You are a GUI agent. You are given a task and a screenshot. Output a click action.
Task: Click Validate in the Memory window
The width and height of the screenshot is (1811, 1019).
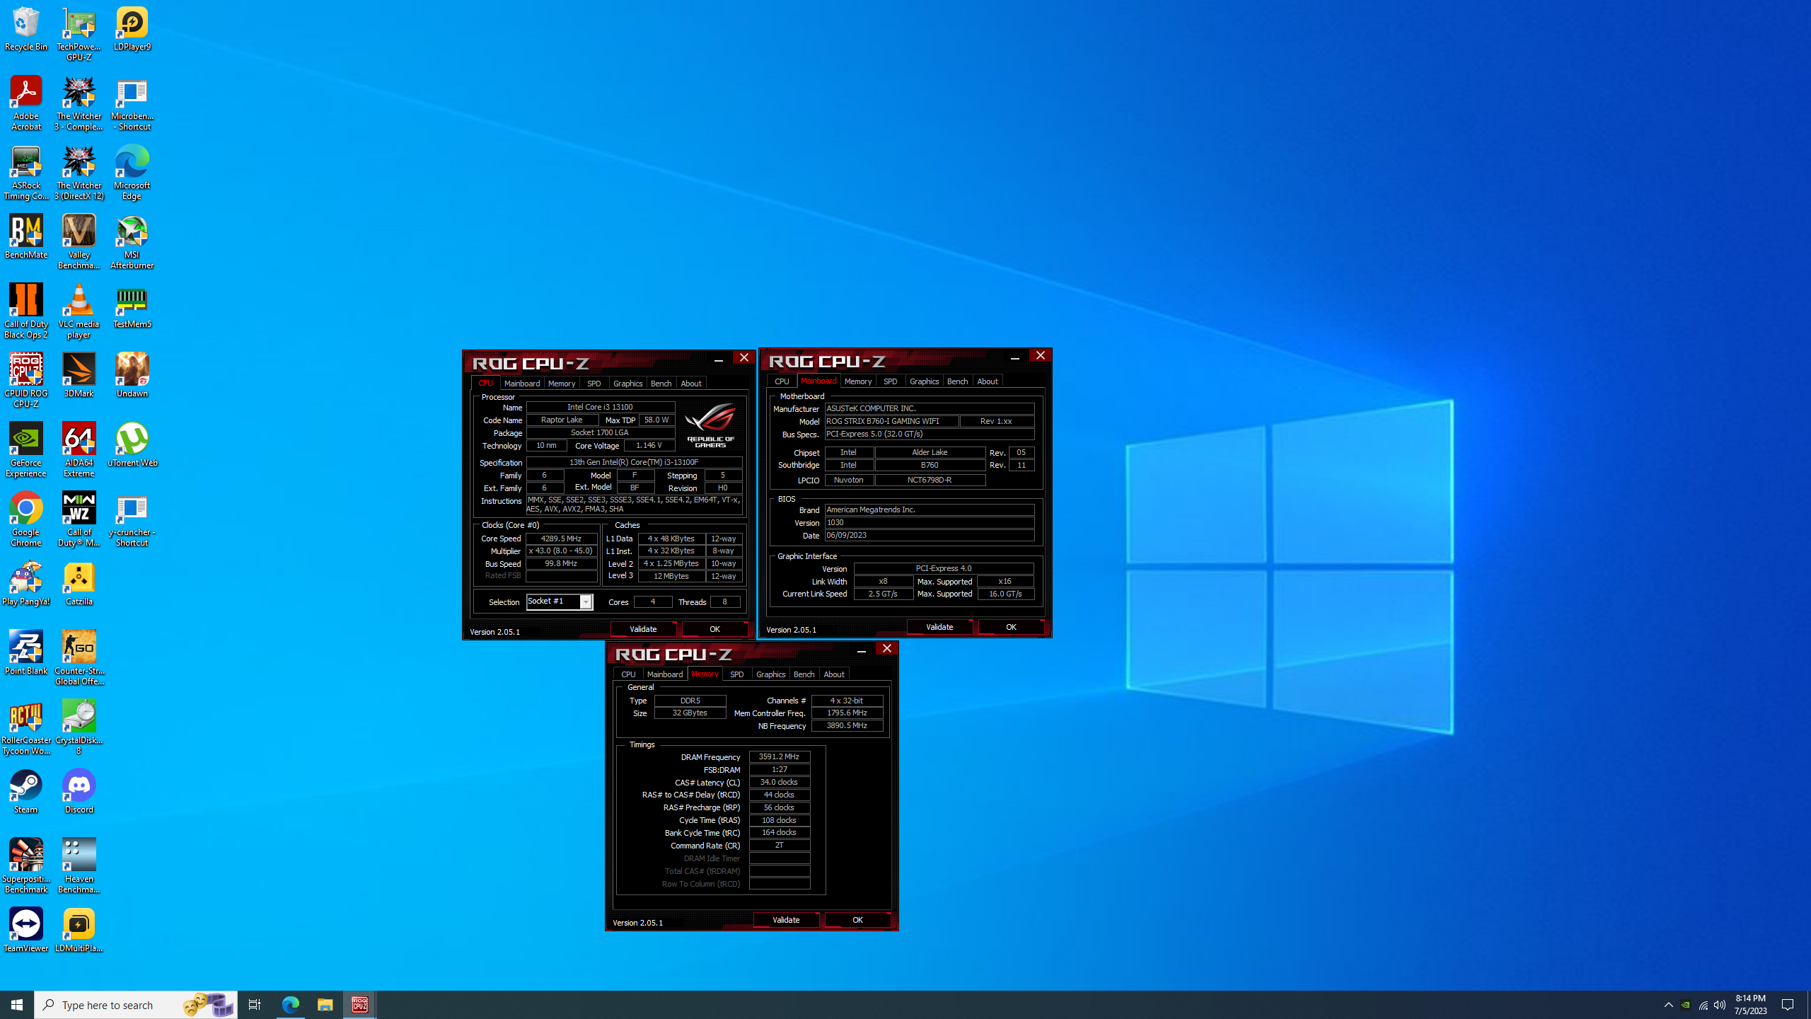pos(786,920)
